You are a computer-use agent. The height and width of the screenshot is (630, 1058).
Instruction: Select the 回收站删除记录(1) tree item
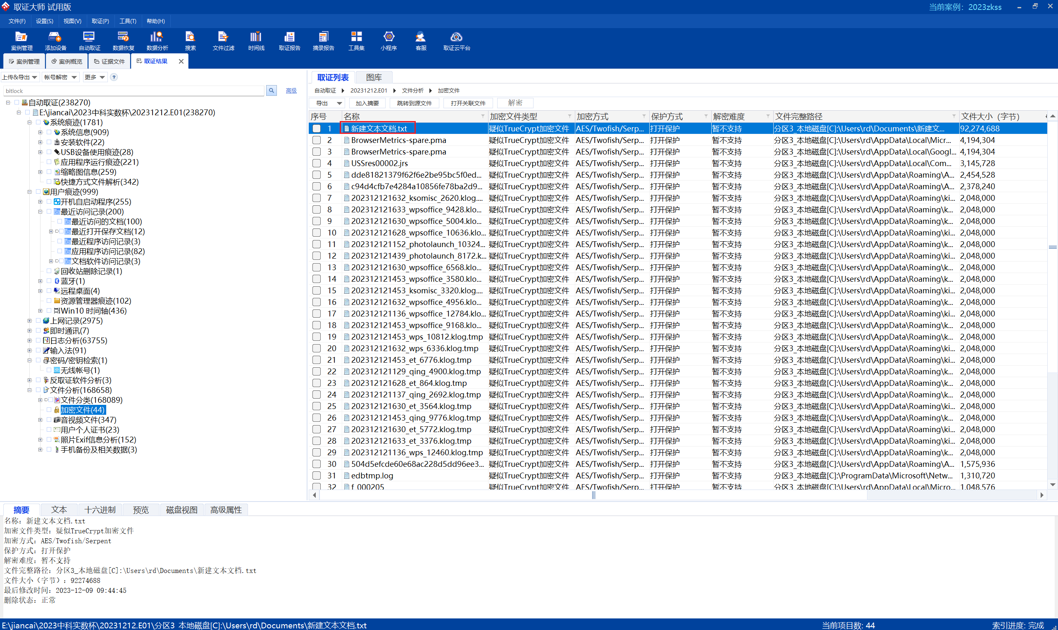coord(91,271)
